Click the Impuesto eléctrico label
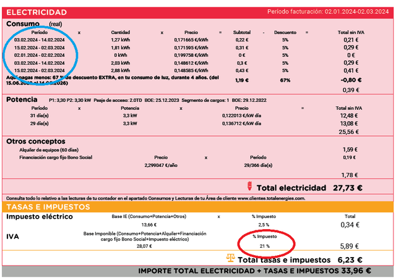 (x=40, y=217)
